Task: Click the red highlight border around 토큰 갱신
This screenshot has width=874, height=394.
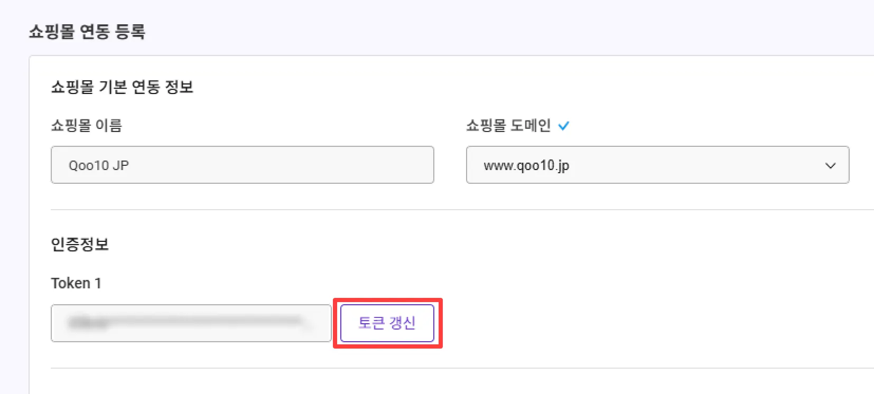Action: pyautogui.click(x=388, y=300)
